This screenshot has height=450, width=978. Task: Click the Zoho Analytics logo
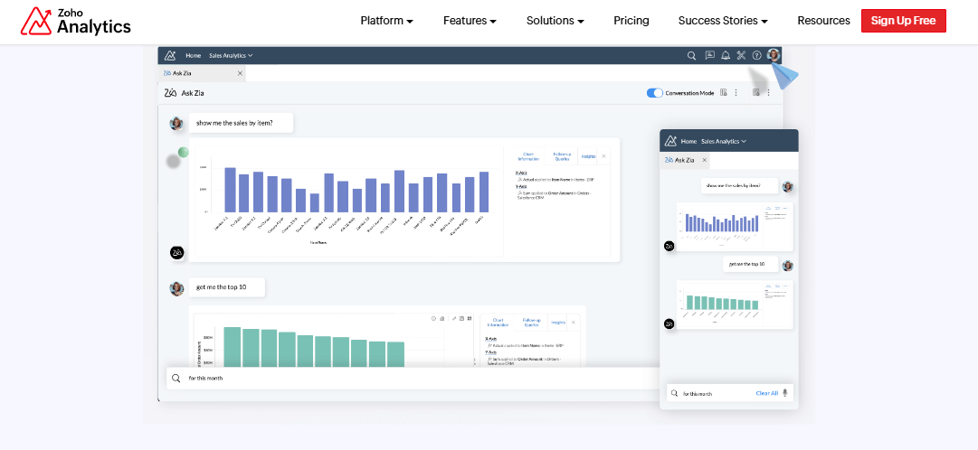75,21
